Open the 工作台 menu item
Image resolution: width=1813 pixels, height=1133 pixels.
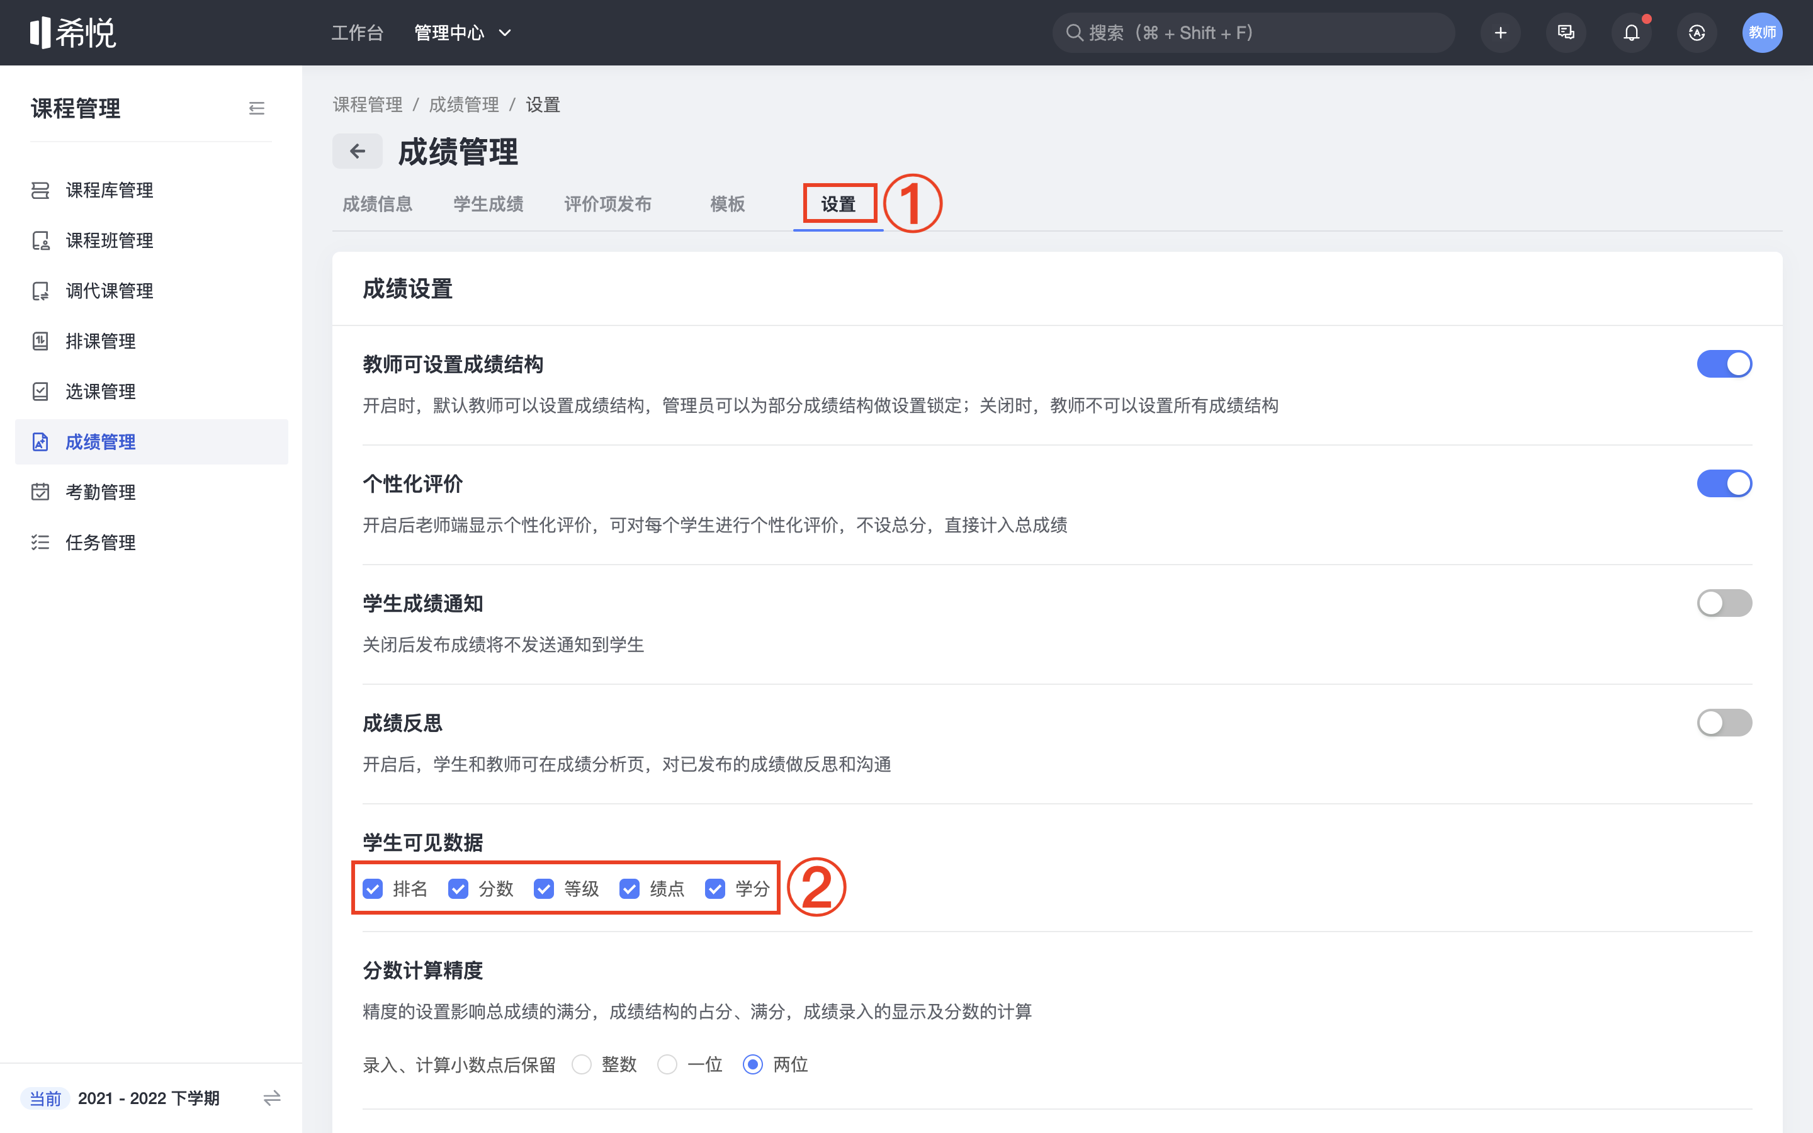click(358, 33)
